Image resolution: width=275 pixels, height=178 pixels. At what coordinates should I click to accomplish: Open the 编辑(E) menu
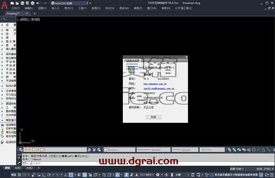pos(29,8)
